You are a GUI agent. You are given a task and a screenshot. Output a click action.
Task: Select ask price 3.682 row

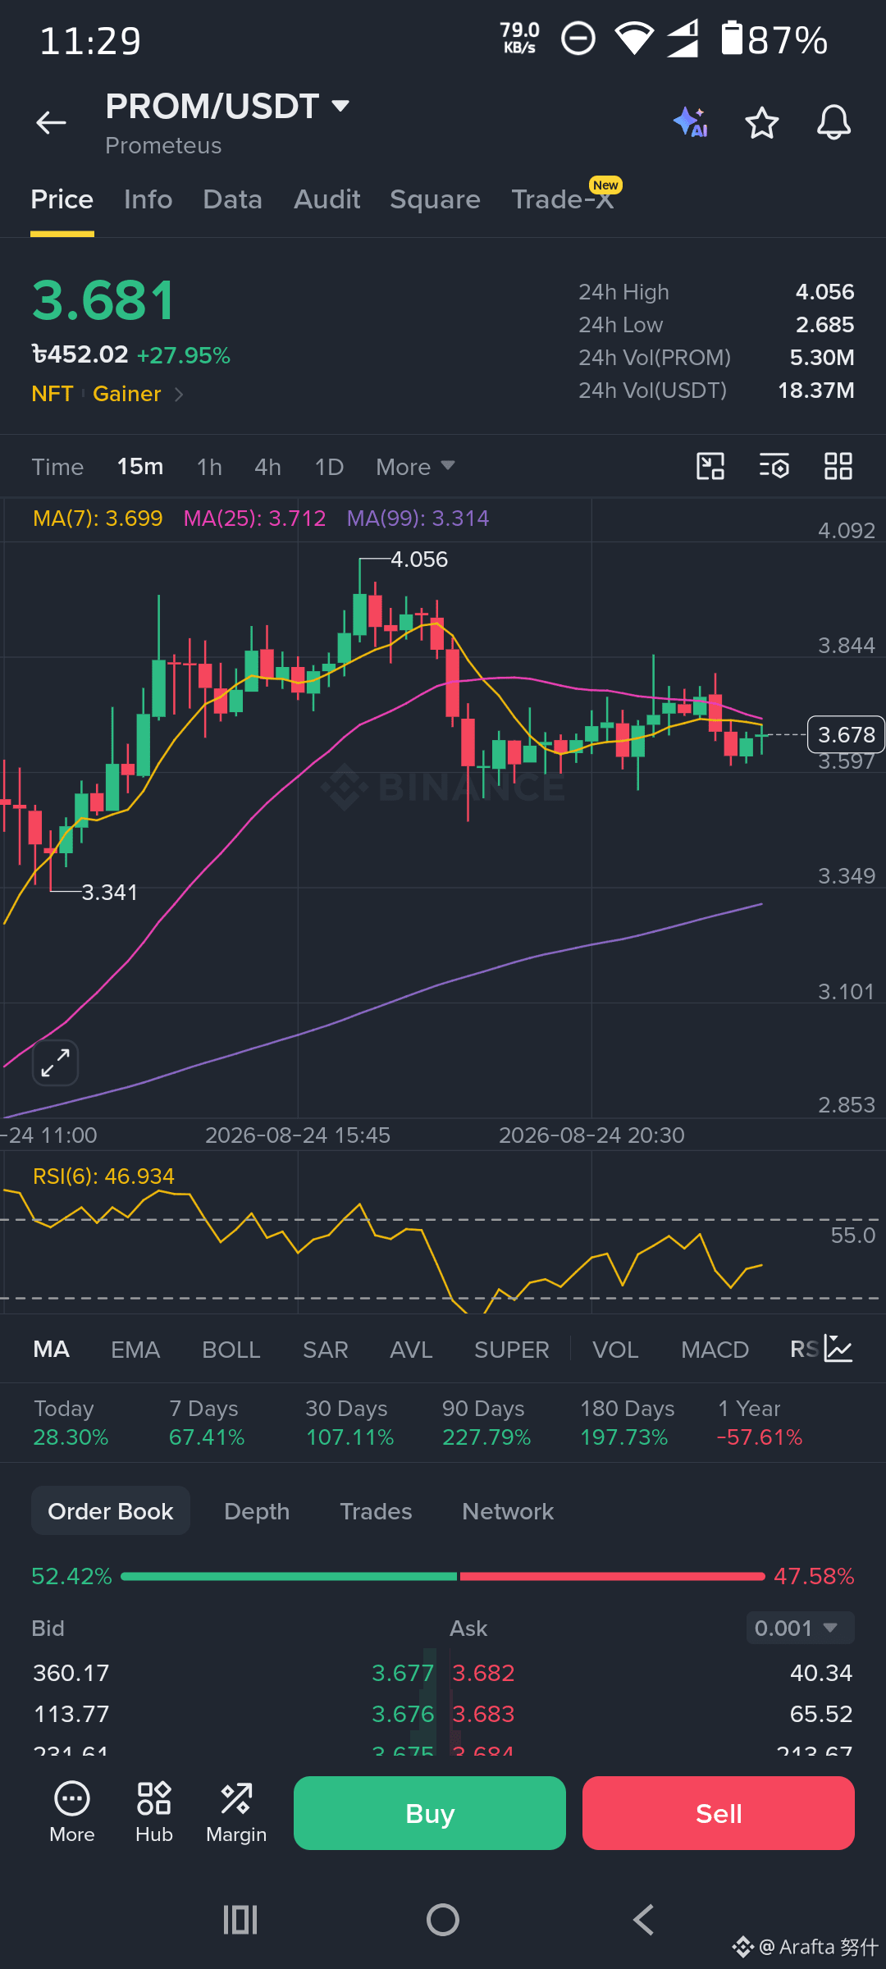[653, 1673]
